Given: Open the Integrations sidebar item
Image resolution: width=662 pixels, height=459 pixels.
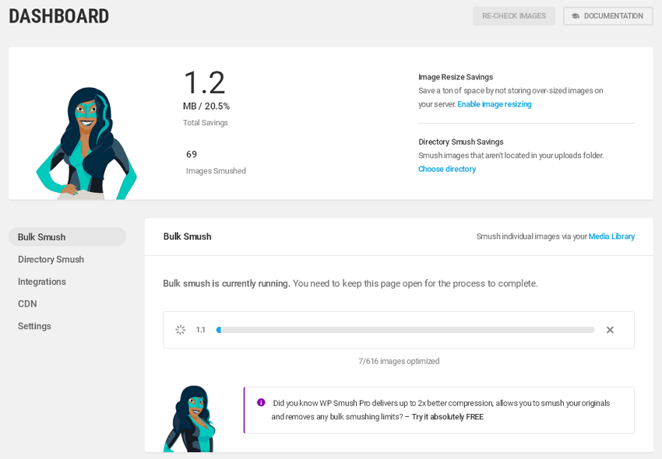Looking at the screenshot, I should tap(42, 282).
